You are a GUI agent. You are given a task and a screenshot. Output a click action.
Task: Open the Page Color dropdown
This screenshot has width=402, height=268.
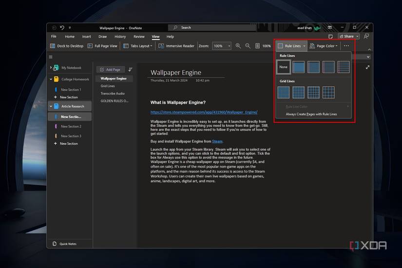coord(324,46)
